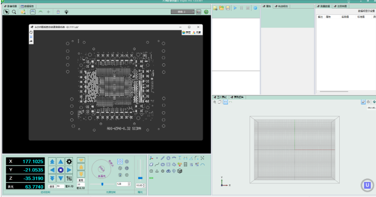Click the elements button in DXF window
This screenshot has width=376, height=197.
click(197, 32)
